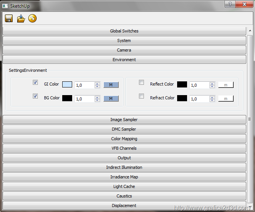Expand the Image Sampler rollout
Screen dimensions: 255x212
click(x=124, y=120)
